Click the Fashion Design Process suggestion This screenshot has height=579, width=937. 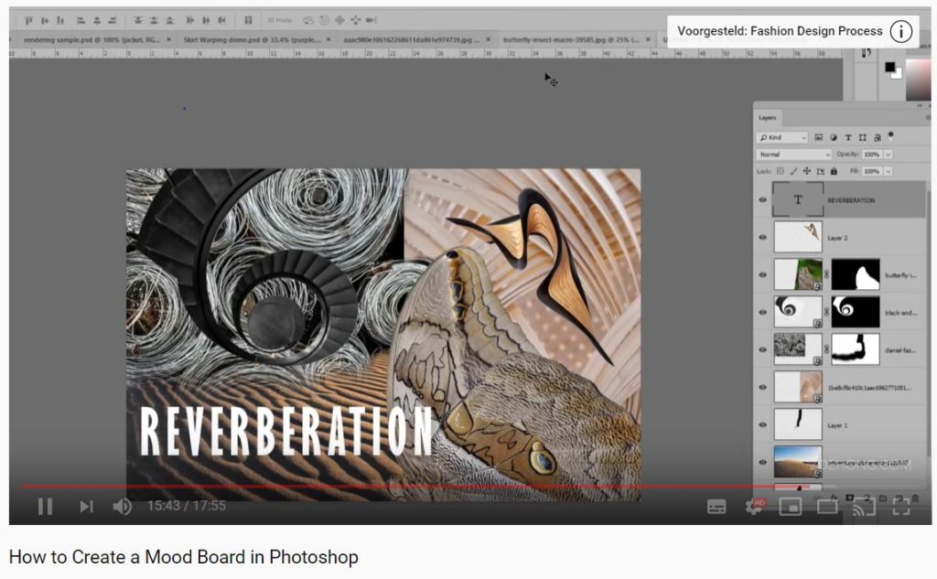click(780, 31)
